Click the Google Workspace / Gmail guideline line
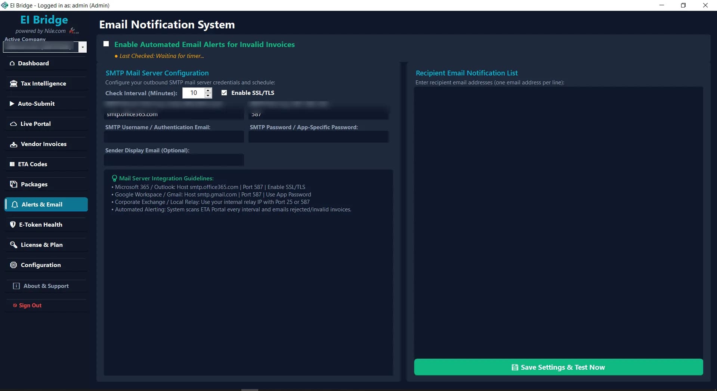717x391 pixels. point(211,195)
